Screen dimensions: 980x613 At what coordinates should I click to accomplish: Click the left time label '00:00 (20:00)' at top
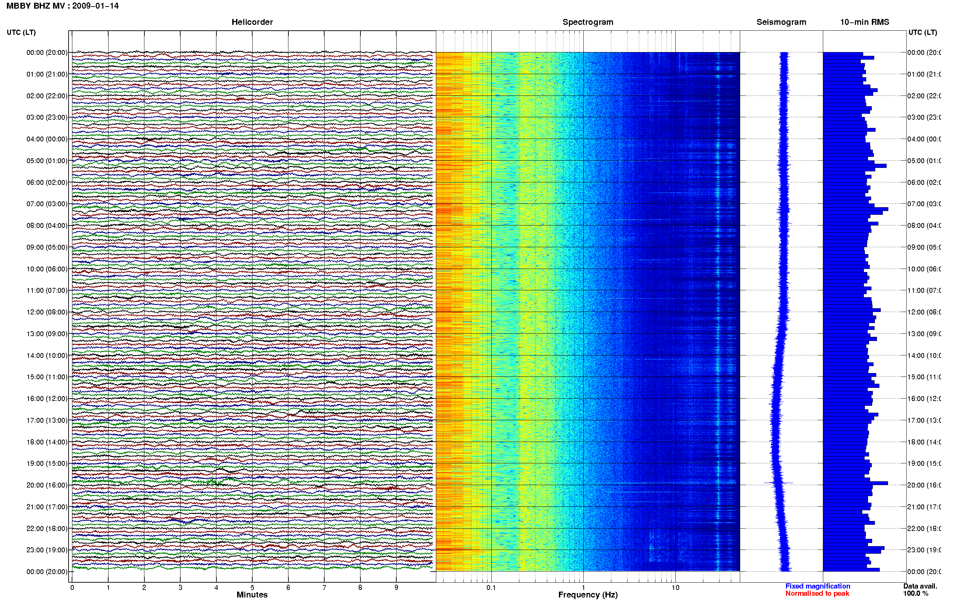point(47,52)
